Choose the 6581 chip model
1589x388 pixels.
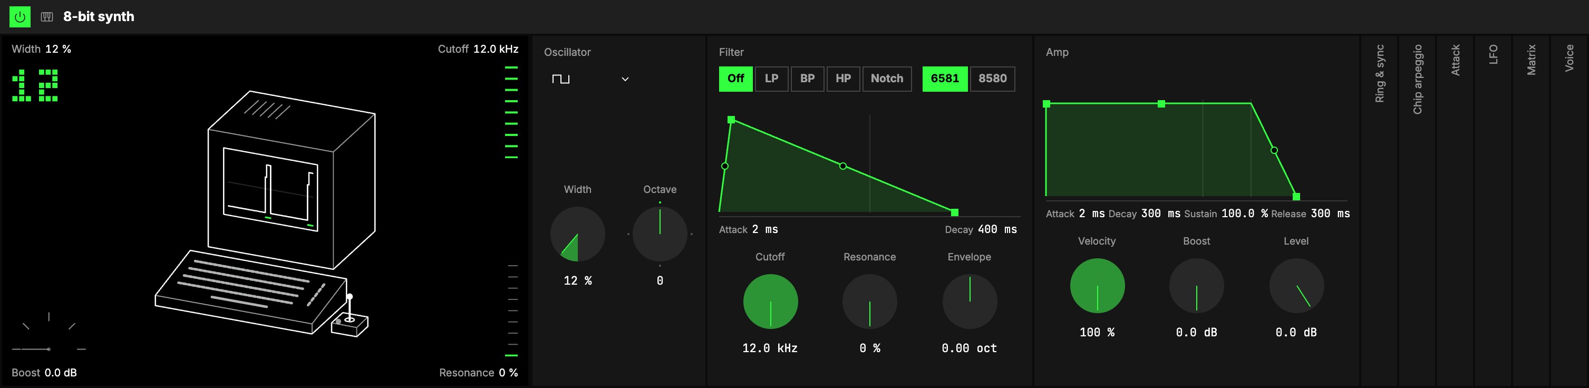point(944,79)
